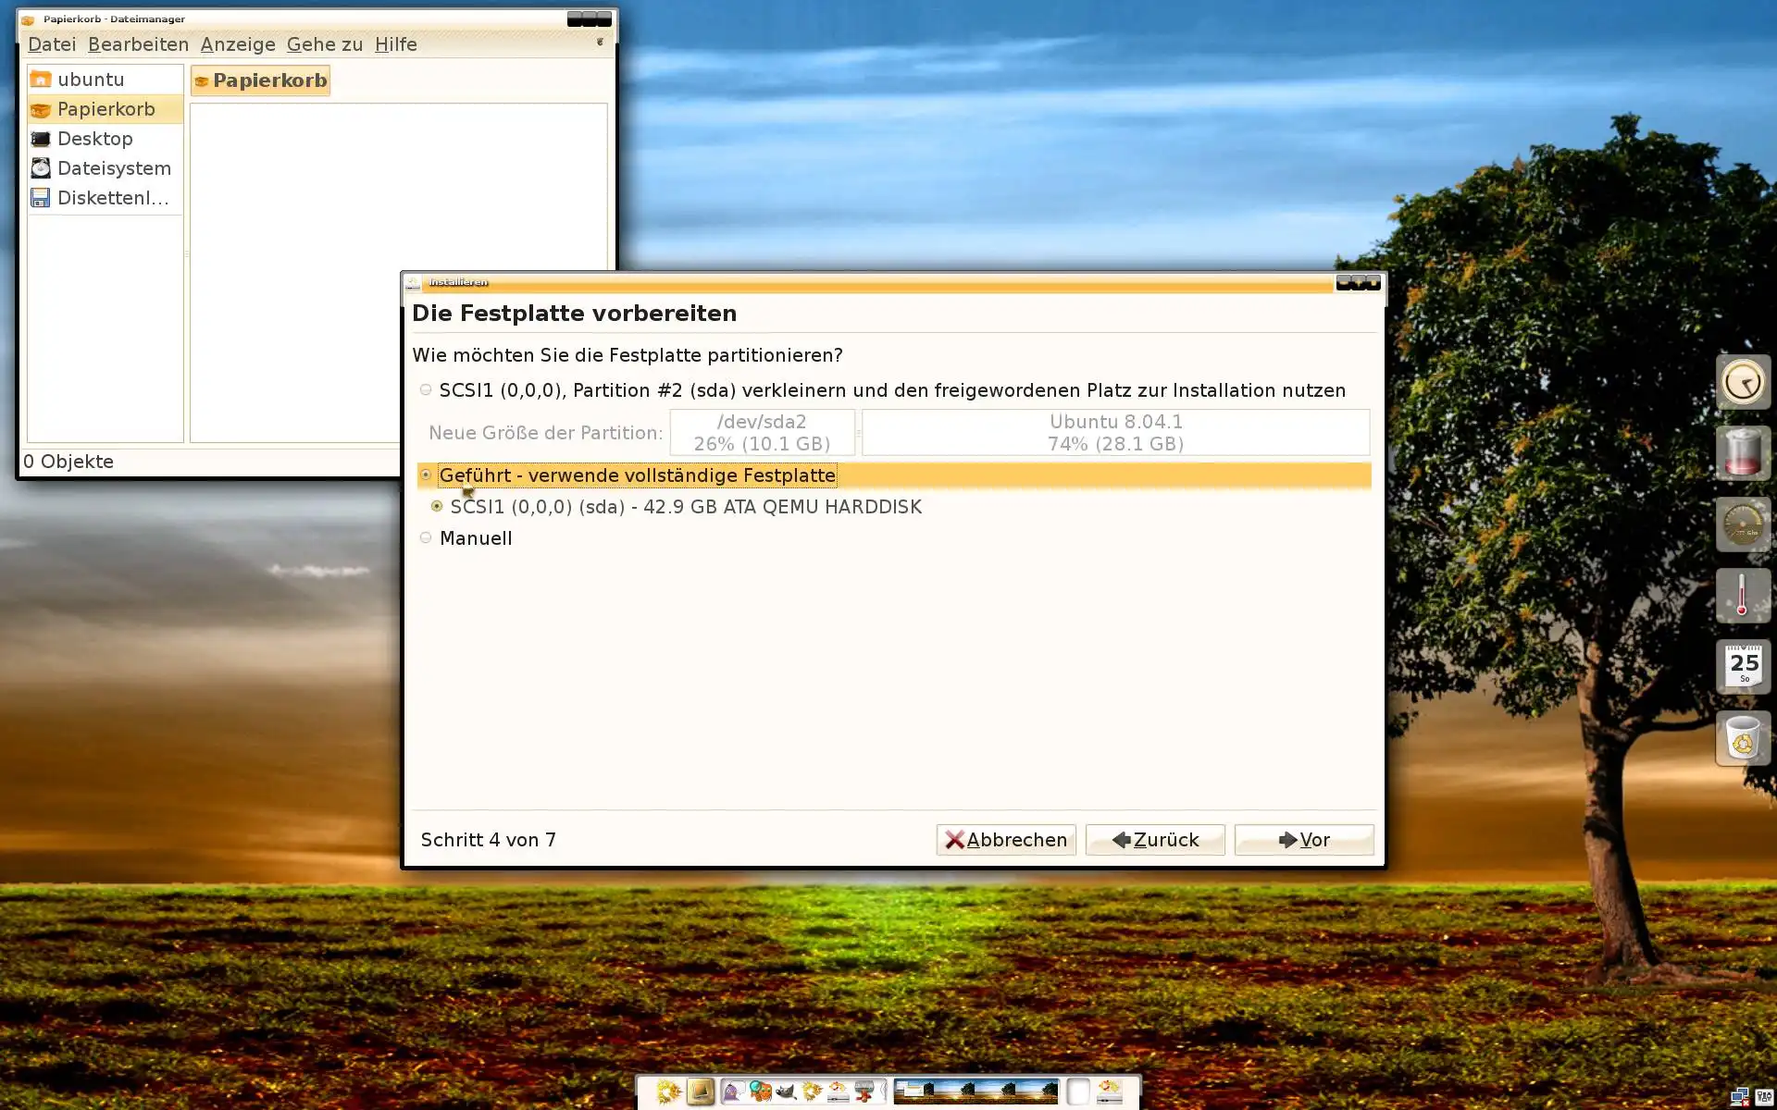1777x1110 pixels.
Task: Select Geführt use entire disk option
Action: pyautogui.click(x=426, y=475)
